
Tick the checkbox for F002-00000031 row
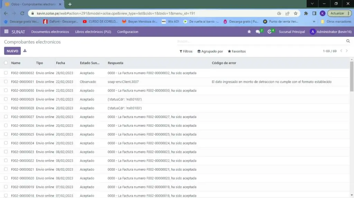point(6,82)
